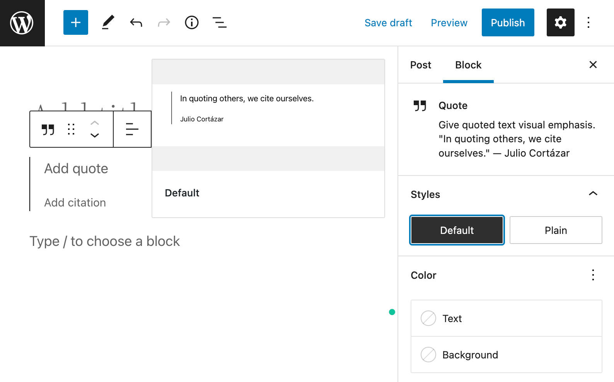Screen dimensions: 614x382
Task: Open the block inserter plus button
Action: [x=76, y=22]
